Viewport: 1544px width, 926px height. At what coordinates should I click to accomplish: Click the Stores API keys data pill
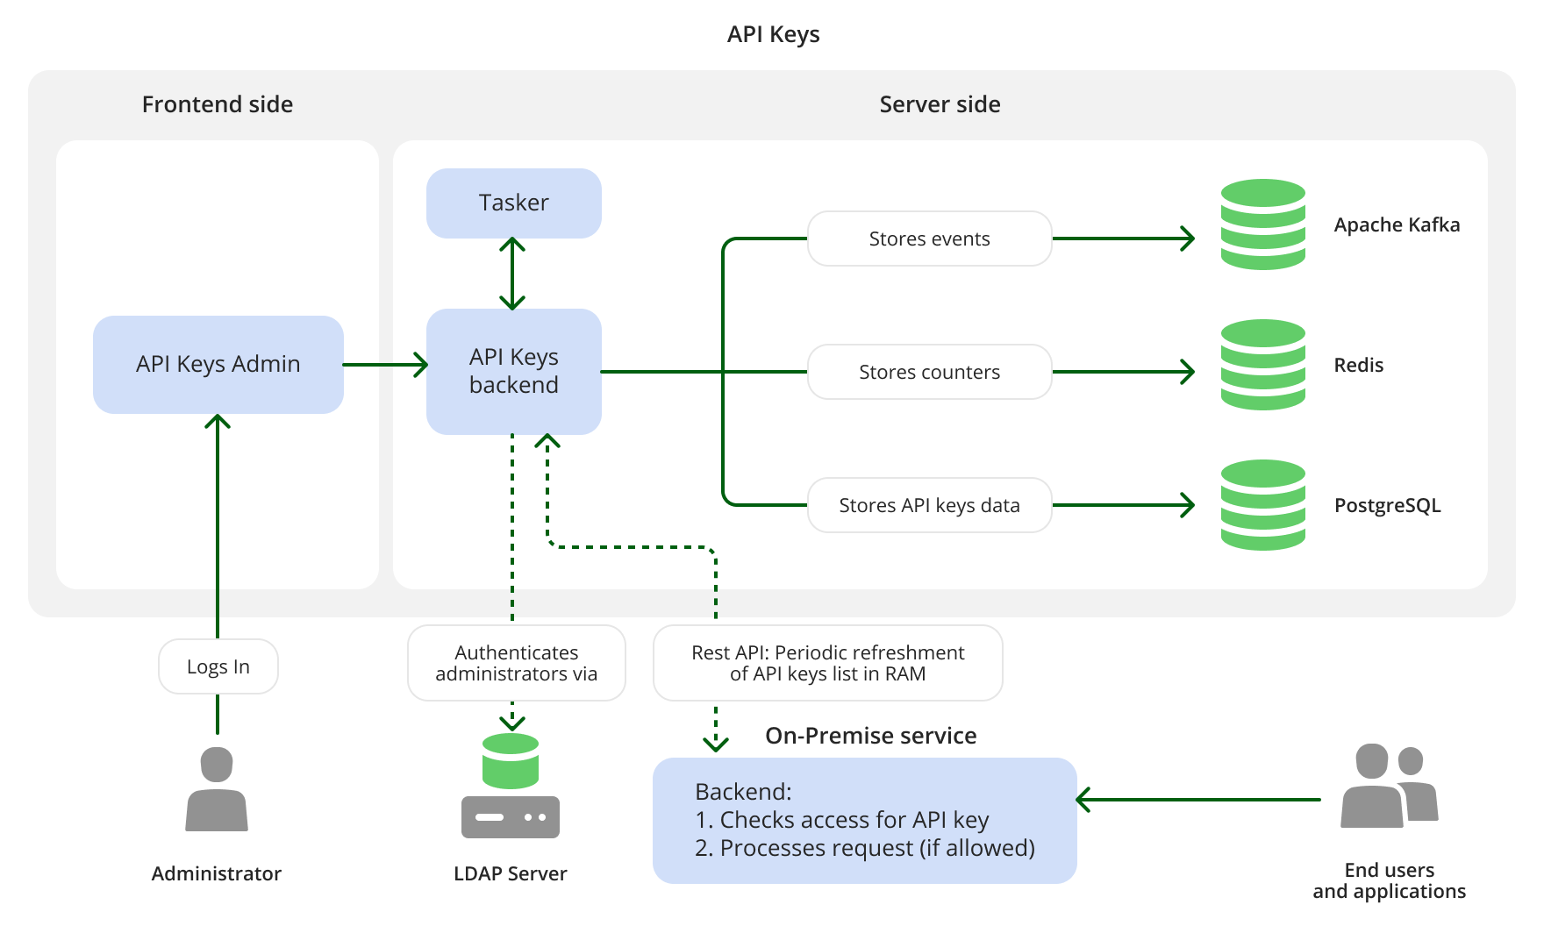pos(928,505)
